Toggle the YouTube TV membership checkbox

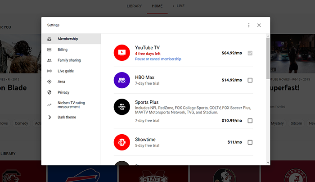pyautogui.click(x=250, y=53)
